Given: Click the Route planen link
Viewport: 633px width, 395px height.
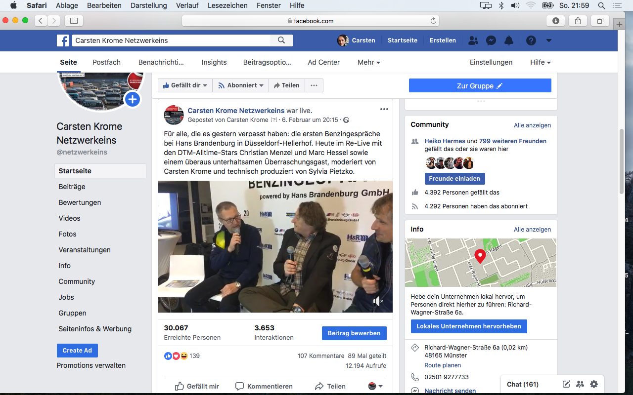Looking at the screenshot, I should (x=443, y=365).
